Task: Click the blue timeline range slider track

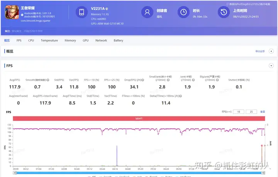Action: [x=139, y=173]
